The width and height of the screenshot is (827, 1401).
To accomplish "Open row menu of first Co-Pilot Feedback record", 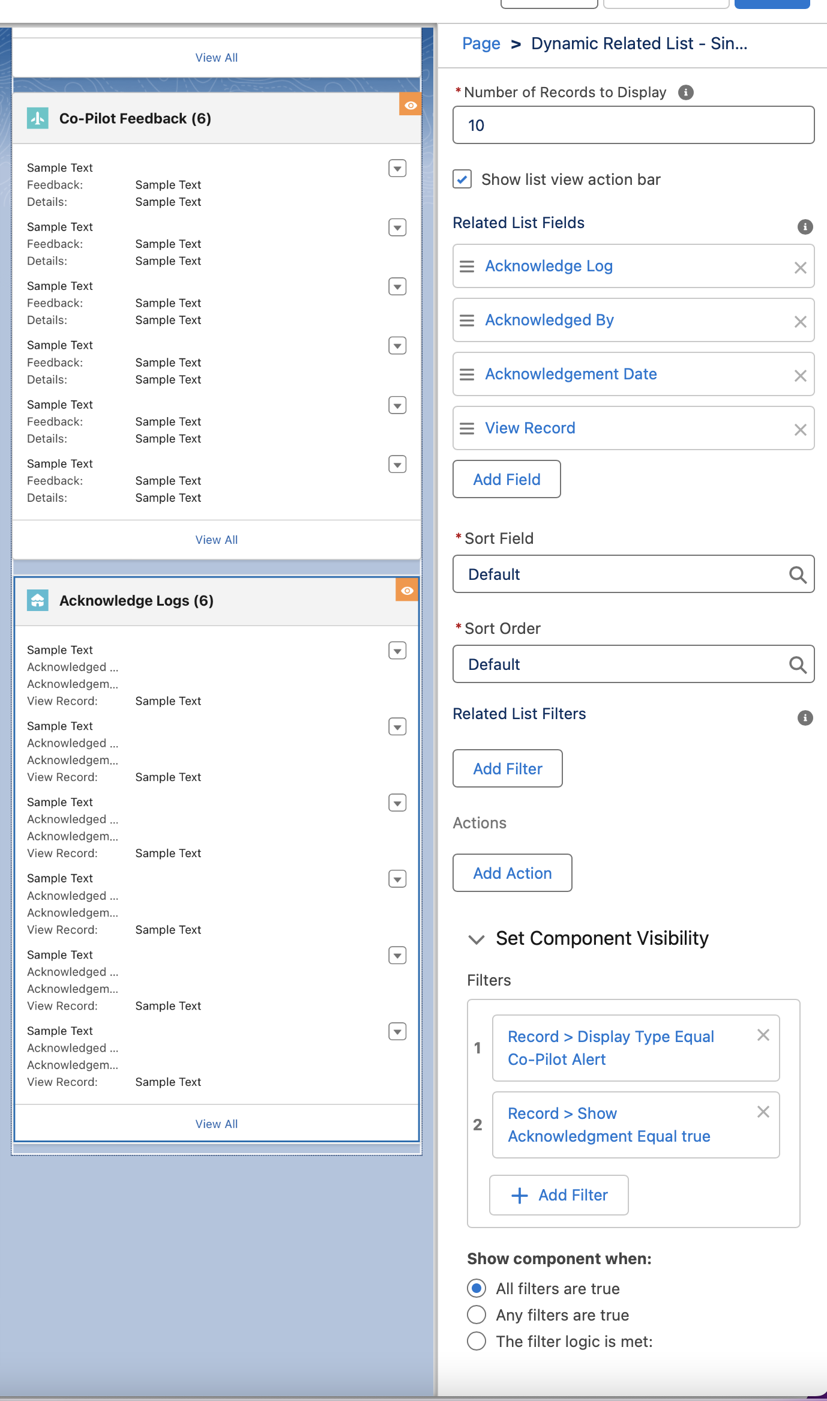I will tap(397, 169).
